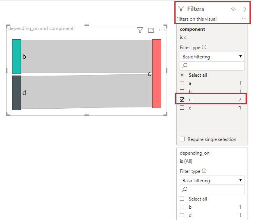Click 'is (All)' filter summary text
This screenshot has width=253, height=220.
click(x=186, y=161)
